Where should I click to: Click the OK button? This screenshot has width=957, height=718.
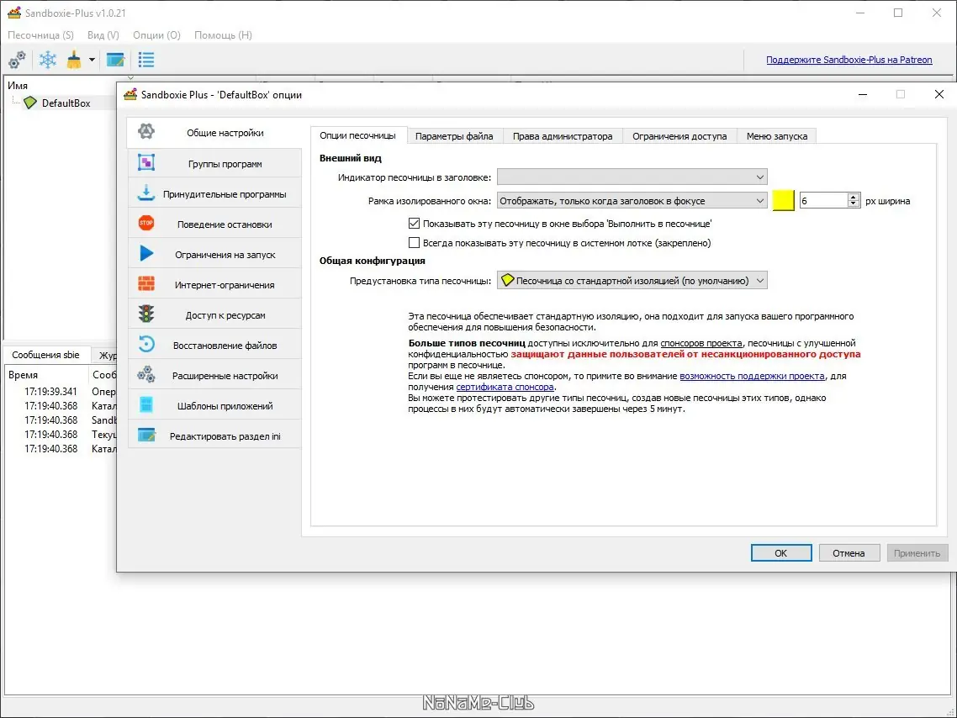click(x=780, y=552)
